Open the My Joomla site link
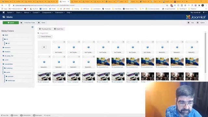Image resolution: width=208 pixels, height=117 pixels. click(195, 12)
